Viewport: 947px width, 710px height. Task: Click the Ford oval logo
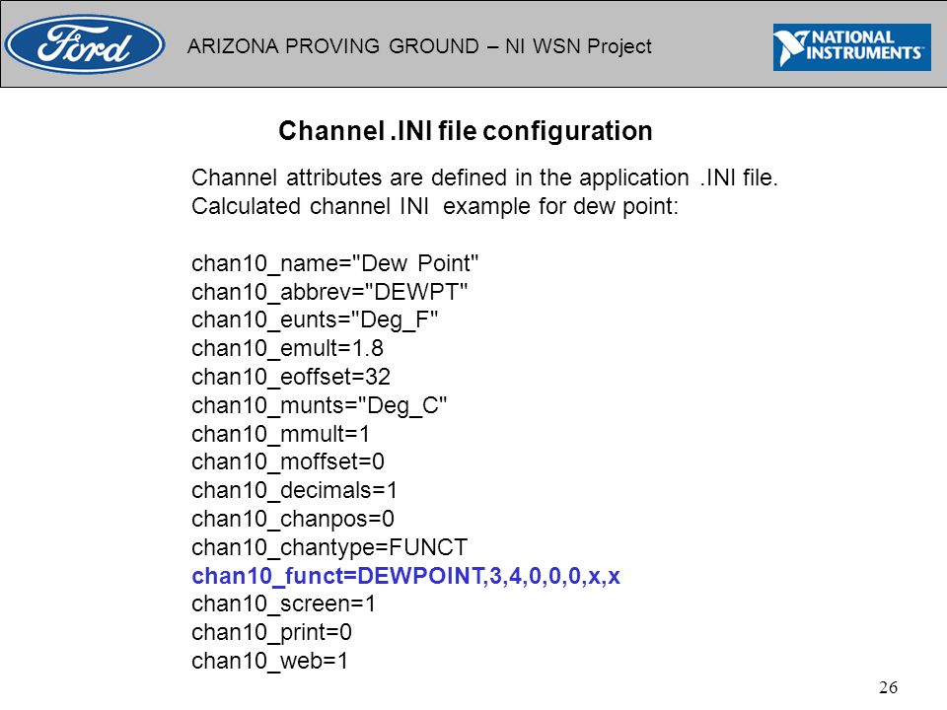(x=85, y=44)
